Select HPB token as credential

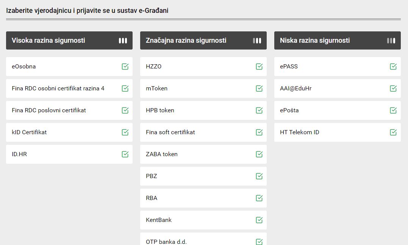203,110
